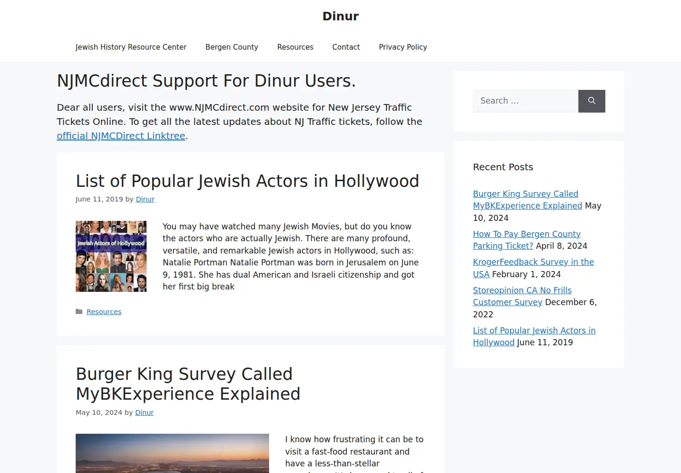The height and width of the screenshot is (473, 681).
Task: Open Burger King Survey post heading
Action: point(188,384)
